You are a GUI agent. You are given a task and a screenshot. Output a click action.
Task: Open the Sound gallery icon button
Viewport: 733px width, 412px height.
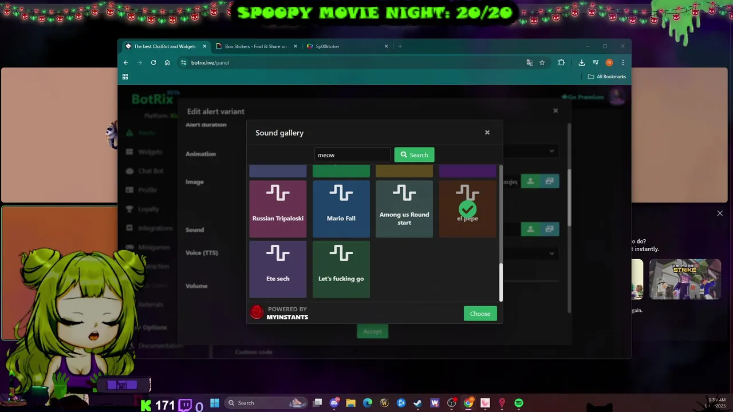tap(550, 229)
